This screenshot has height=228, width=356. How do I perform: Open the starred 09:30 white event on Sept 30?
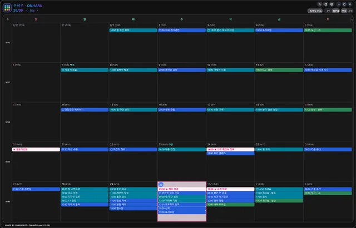click(x=182, y=189)
